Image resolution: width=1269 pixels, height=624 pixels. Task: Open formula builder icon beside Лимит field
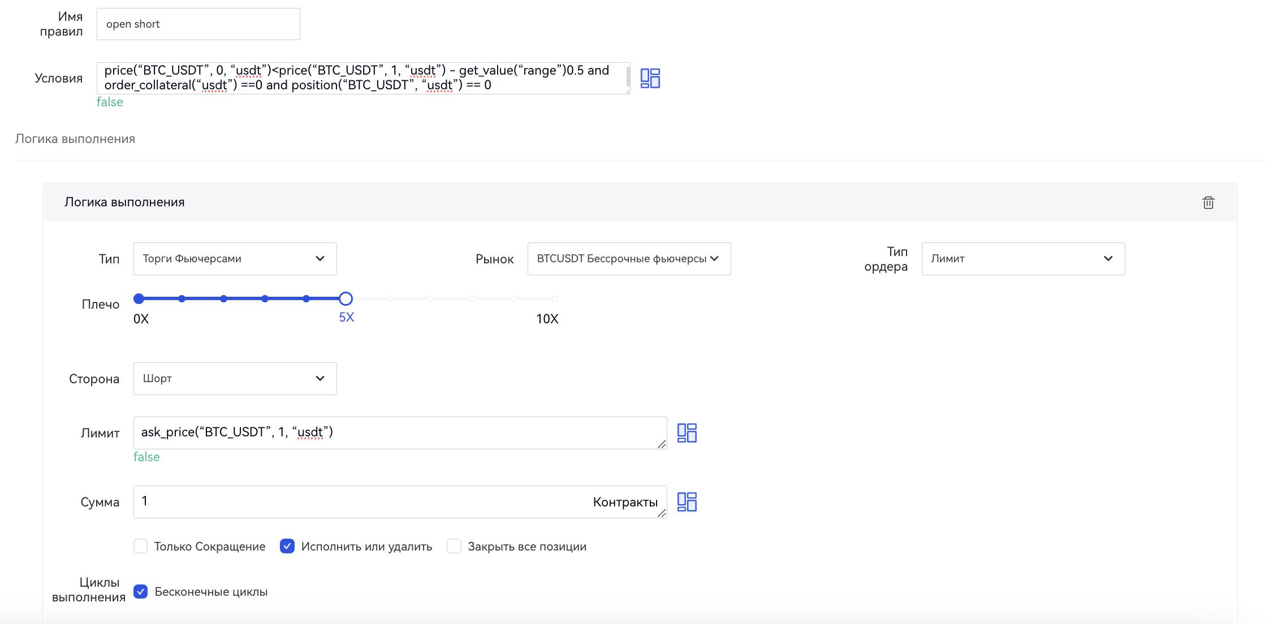(x=687, y=433)
